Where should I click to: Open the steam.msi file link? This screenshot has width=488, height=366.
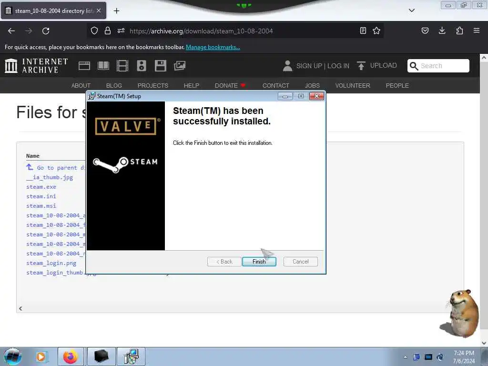(x=41, y=206)
